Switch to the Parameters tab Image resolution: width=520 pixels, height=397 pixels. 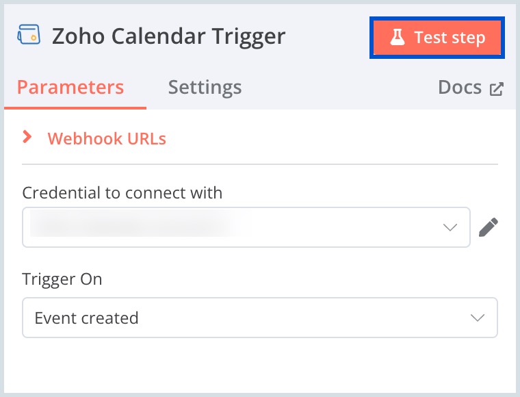(70, 88)
